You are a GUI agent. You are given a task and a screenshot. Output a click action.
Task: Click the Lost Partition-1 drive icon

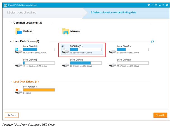pyautogui.click(x=19, y=91)
